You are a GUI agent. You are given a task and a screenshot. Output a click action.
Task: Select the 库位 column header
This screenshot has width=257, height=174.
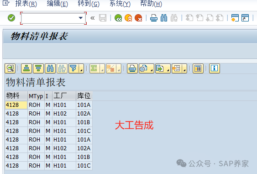pos(84,96)
